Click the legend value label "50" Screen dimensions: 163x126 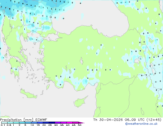[79, 125]
